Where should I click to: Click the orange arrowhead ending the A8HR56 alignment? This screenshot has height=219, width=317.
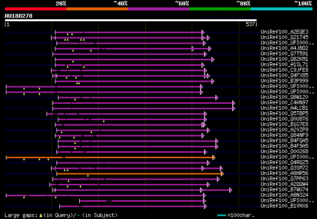[x=222, y=174]
